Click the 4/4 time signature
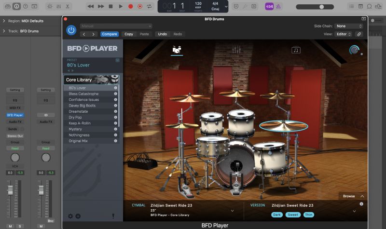386x229 pixels. (215, 3)
